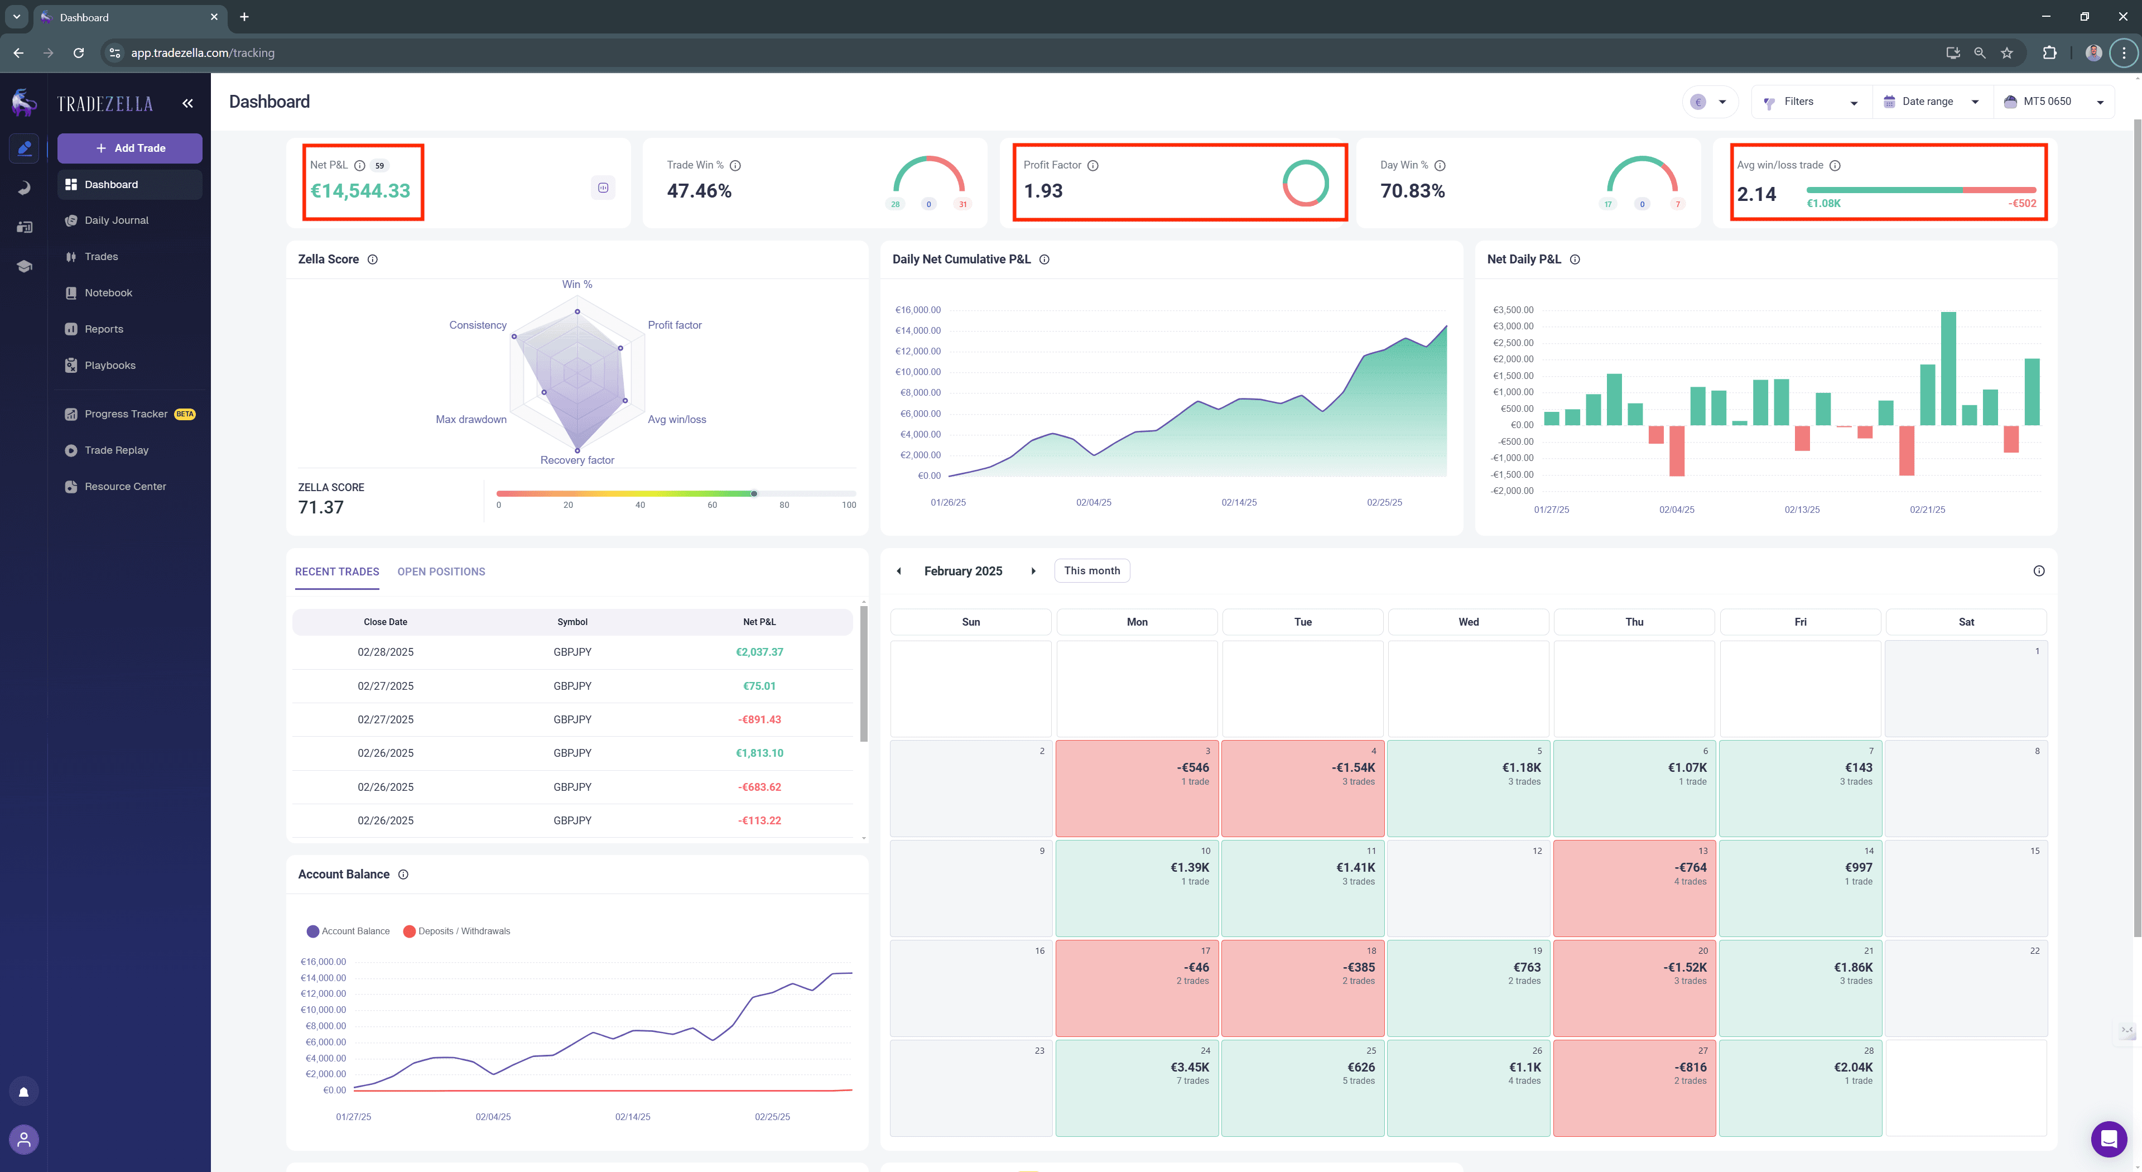
Task: Open the browser tab search dropdown
Action: pos(16,17)
